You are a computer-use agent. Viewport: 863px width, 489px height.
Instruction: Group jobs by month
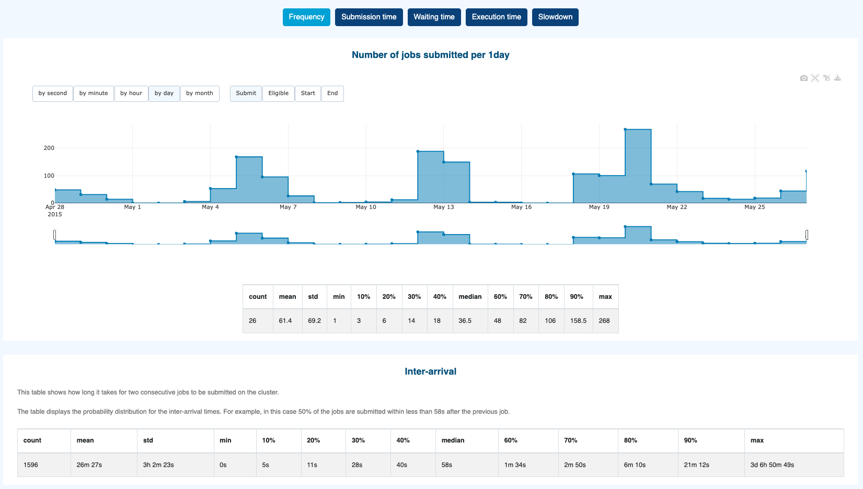point(200,94)
